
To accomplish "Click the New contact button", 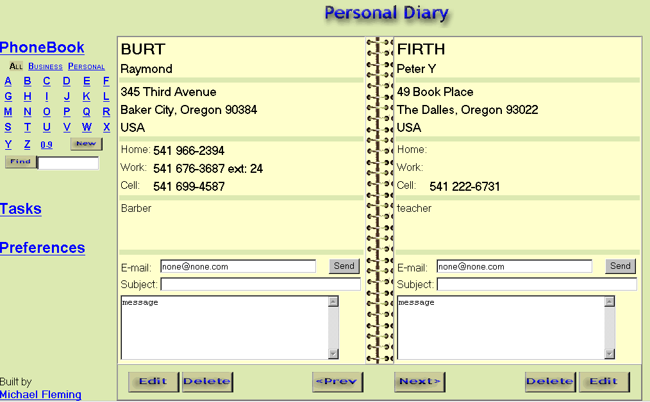I will tap(86, 144).
